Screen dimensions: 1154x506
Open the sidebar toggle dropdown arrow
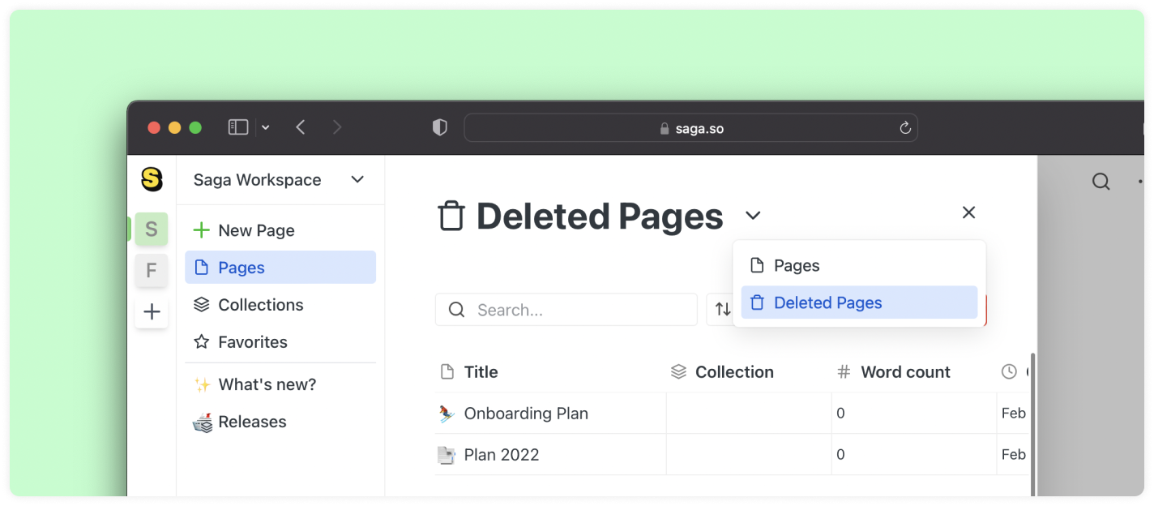(266, 128)
